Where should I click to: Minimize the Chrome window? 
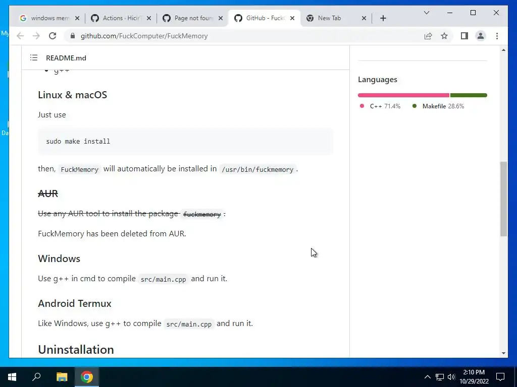point(450,13)
